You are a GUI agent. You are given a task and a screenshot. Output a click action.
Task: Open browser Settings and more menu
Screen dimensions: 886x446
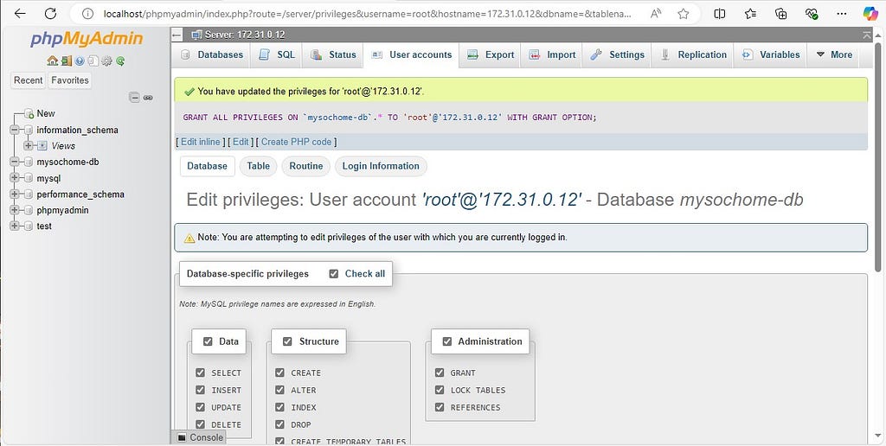click(841, 14)
